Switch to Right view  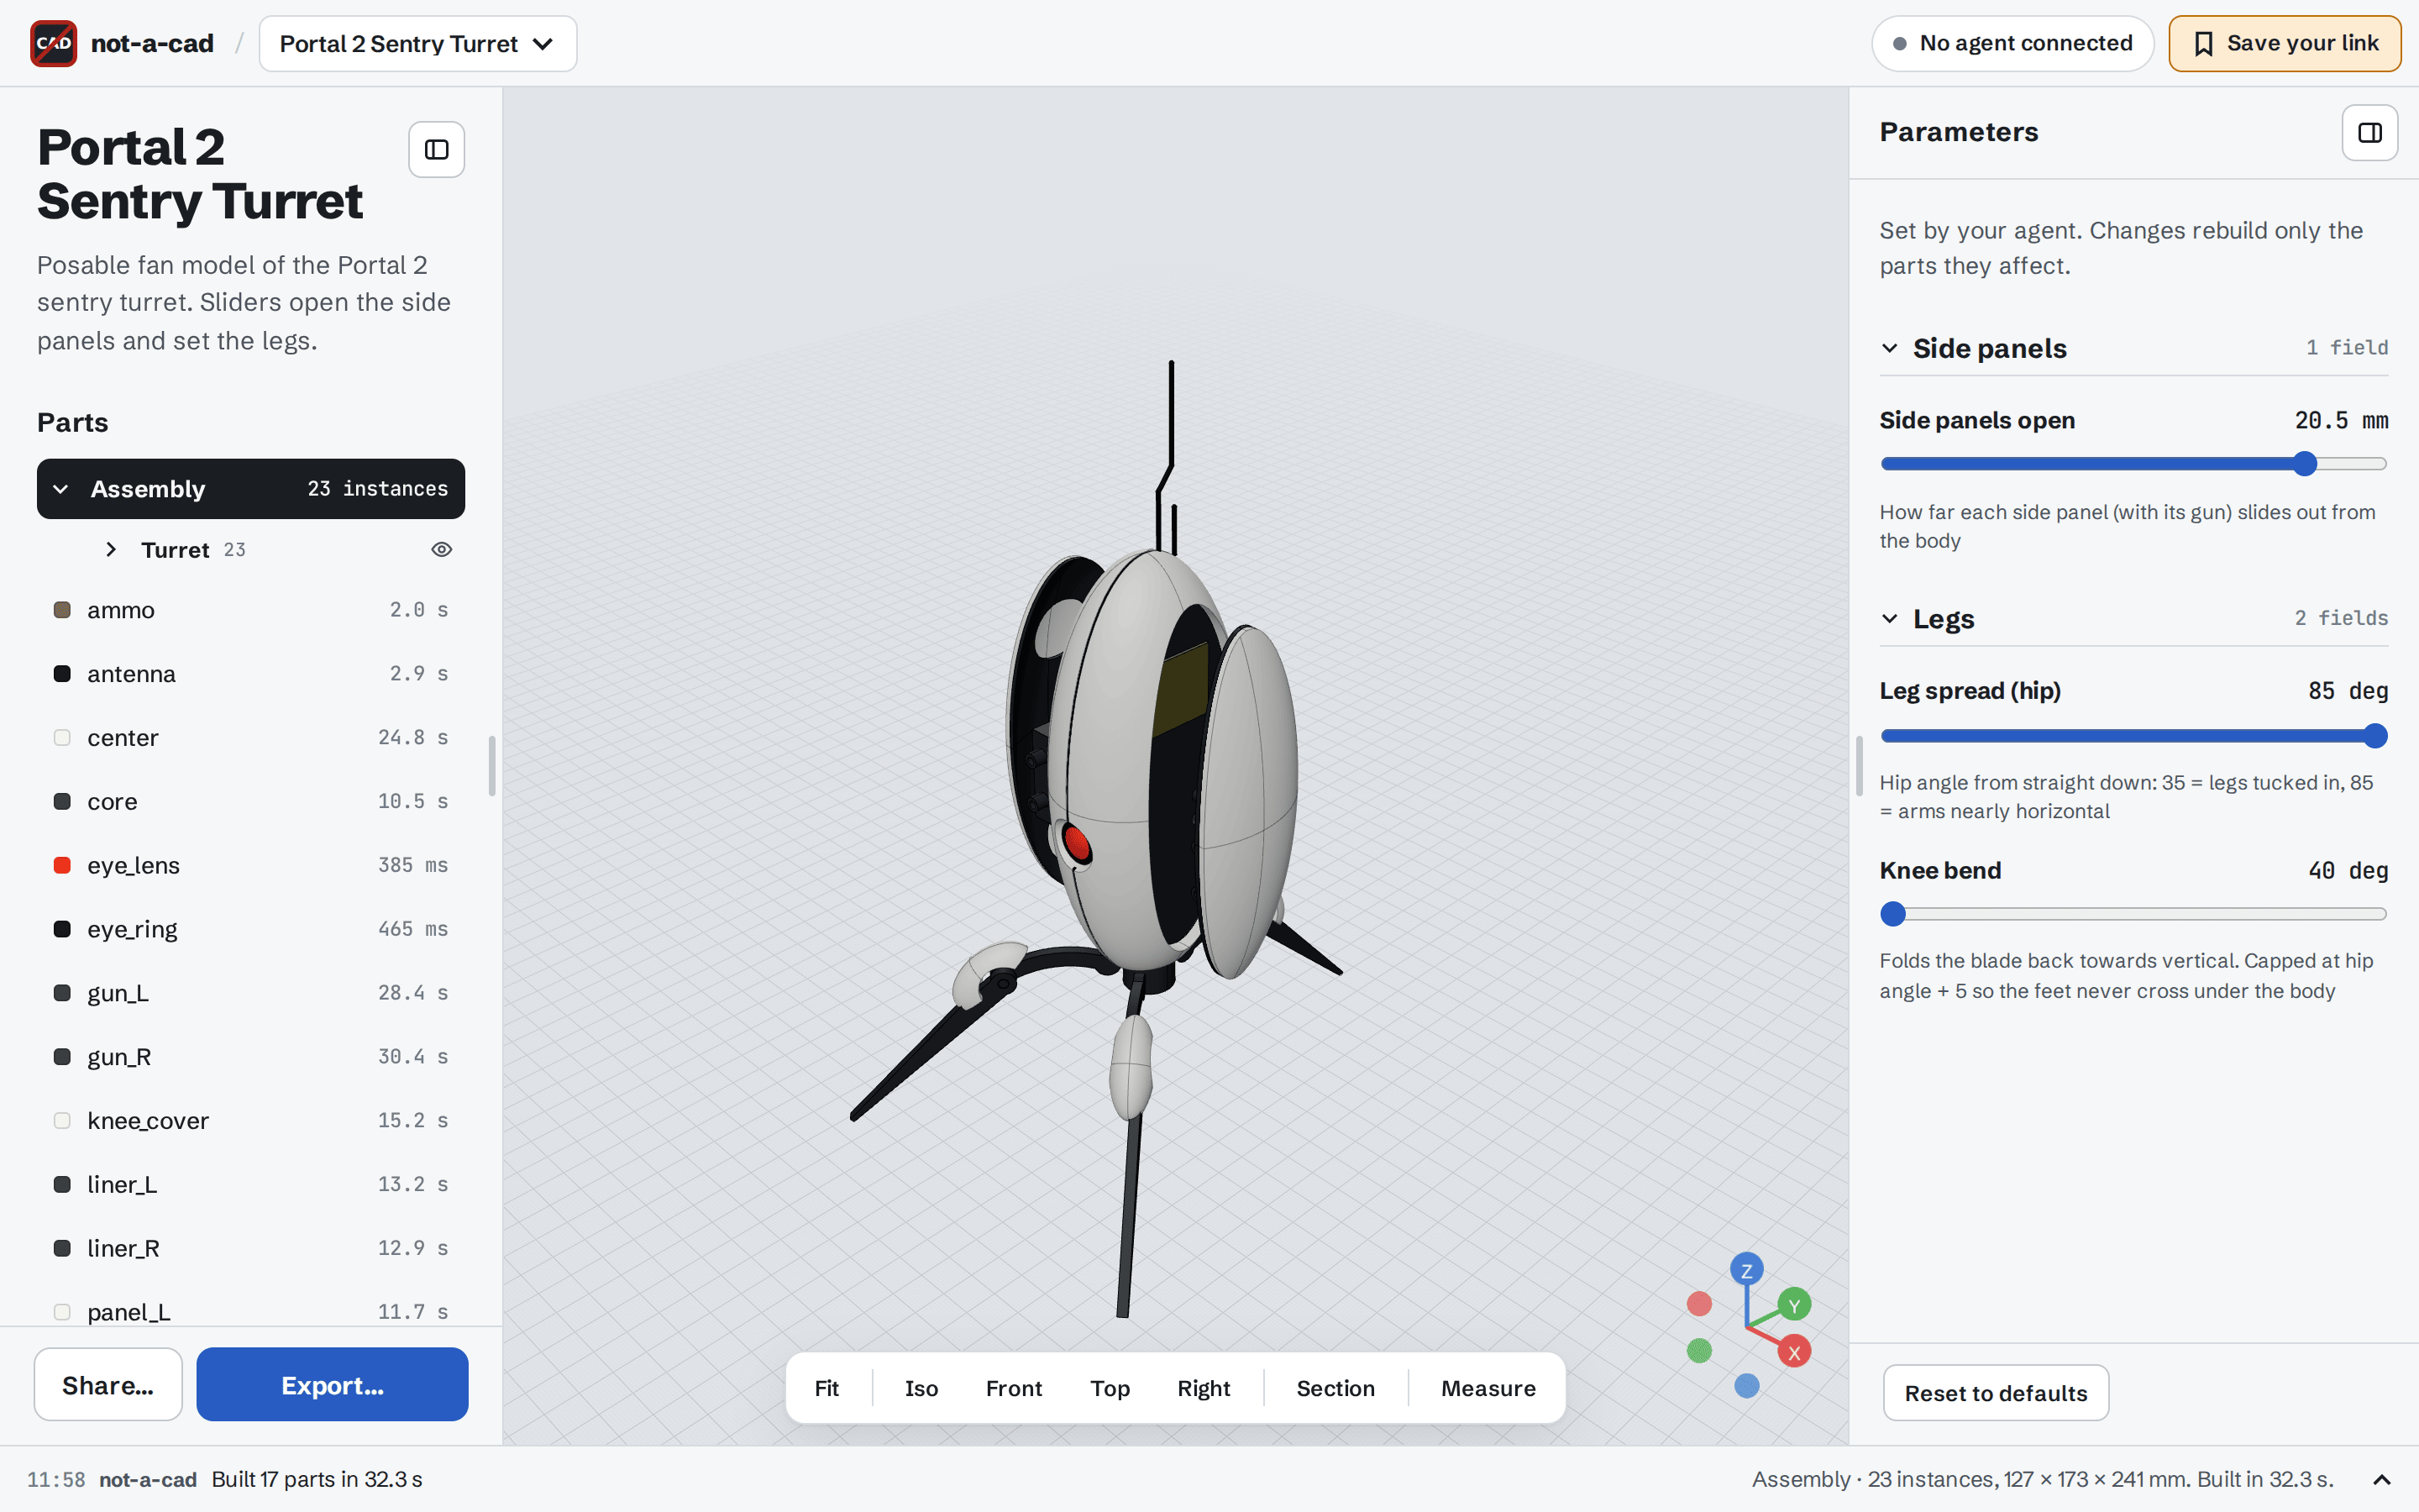(x=1204, y=1388)
